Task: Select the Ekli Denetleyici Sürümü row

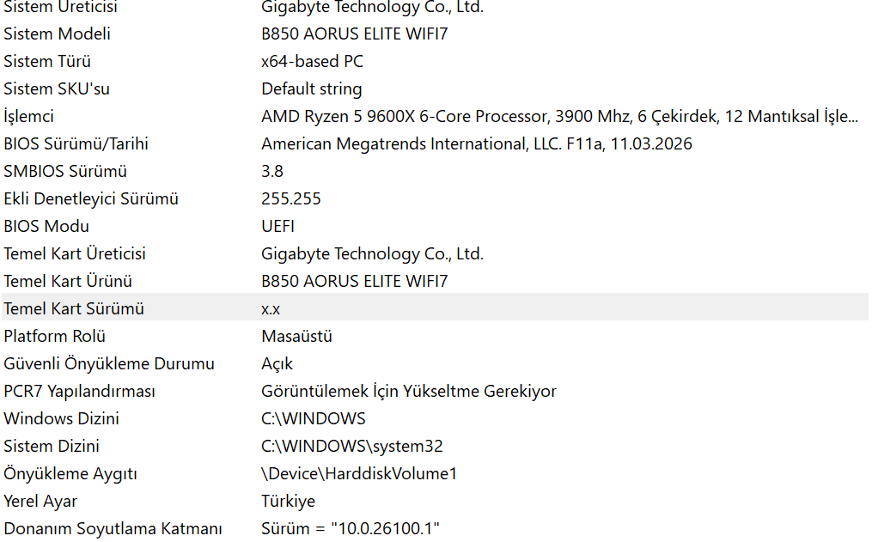Action: pos(435,199)
